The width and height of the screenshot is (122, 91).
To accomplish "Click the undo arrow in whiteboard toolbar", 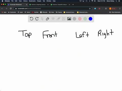I will [32, 19].
